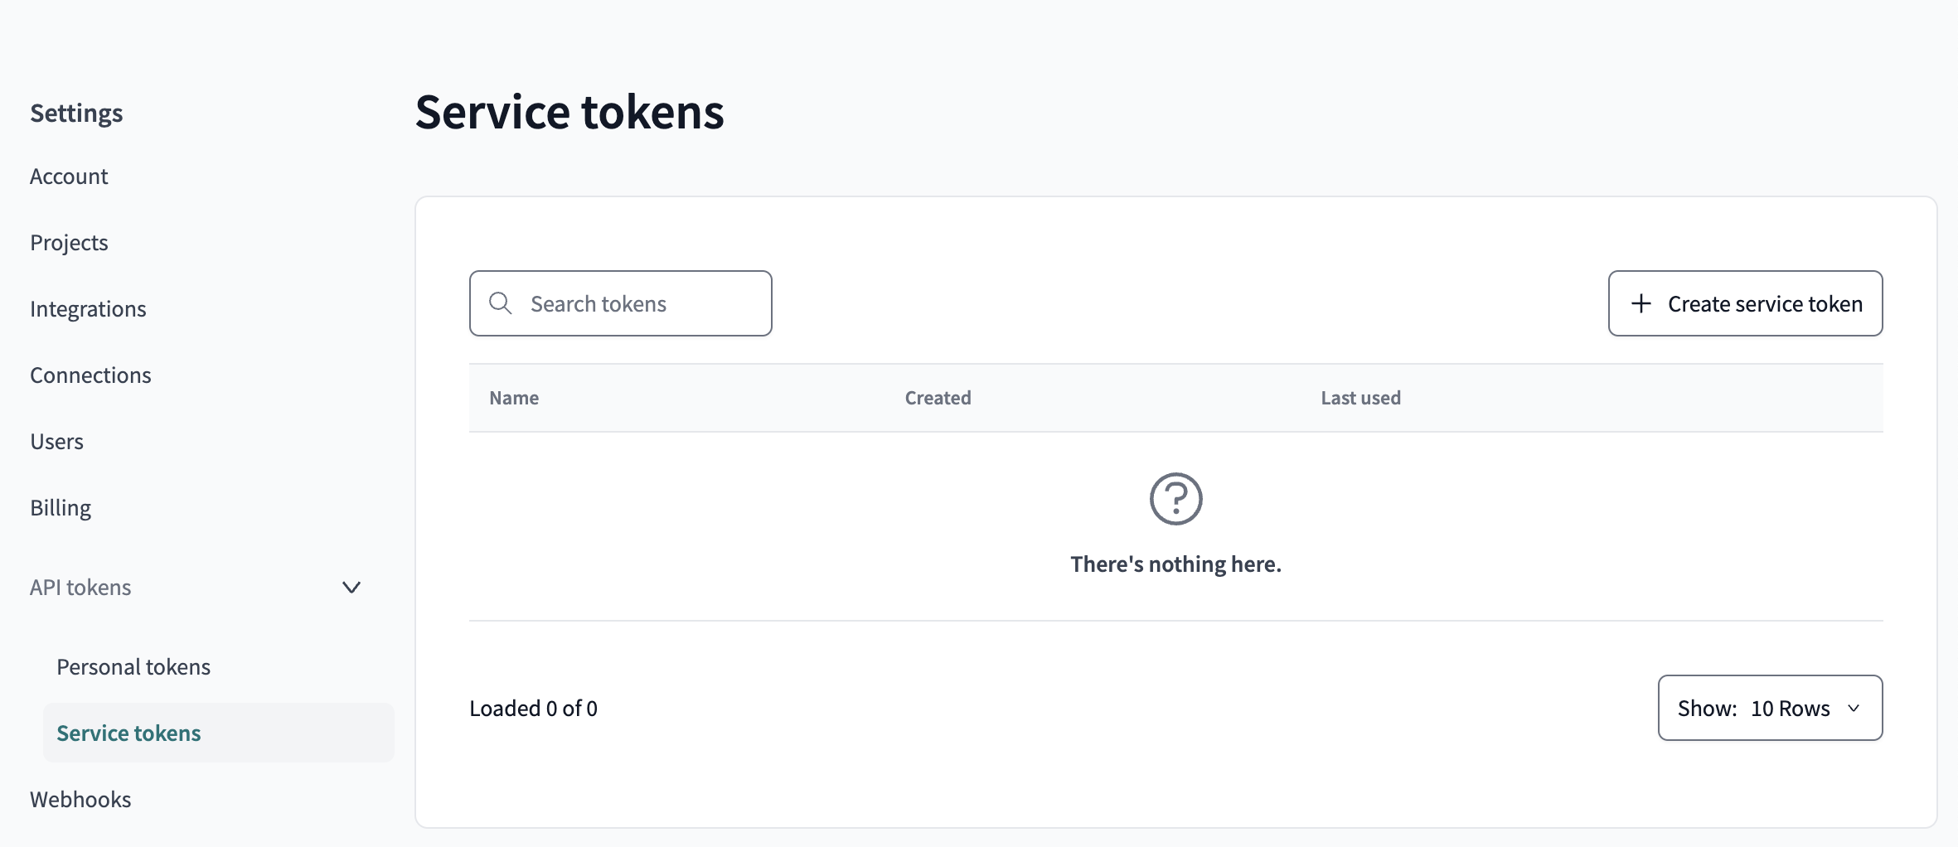
Task: Open the Integrations page
Action: tap(88, 308)
